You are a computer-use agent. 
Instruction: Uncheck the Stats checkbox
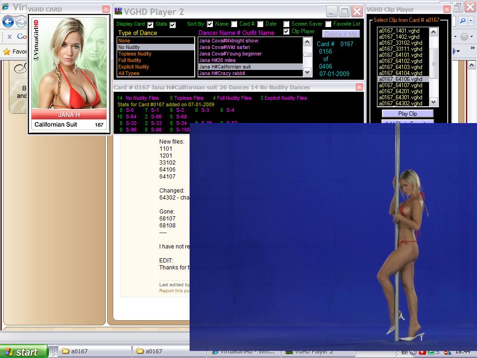pos(172,25)
